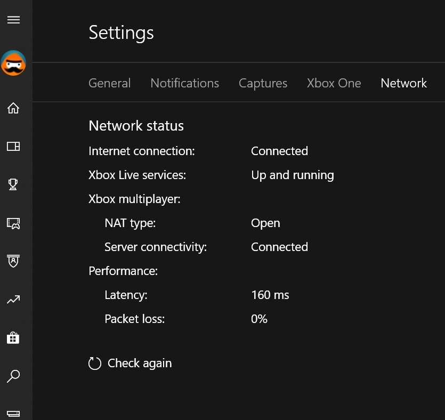
Task: Open Clubs shield icon
Action: coord(13,261)
